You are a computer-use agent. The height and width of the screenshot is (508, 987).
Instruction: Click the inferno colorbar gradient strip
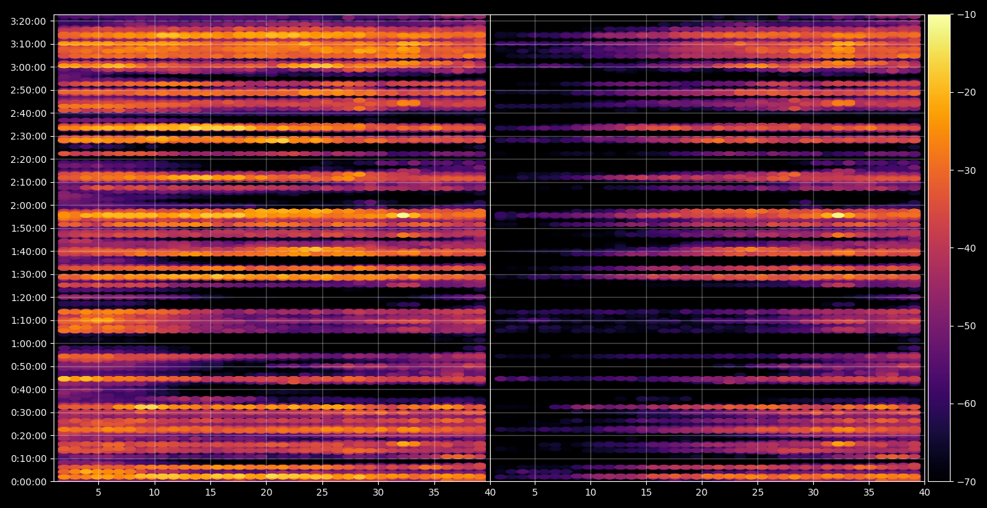(x=939, y=248)
